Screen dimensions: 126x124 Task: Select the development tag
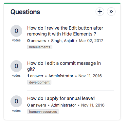tap(39, 82)
